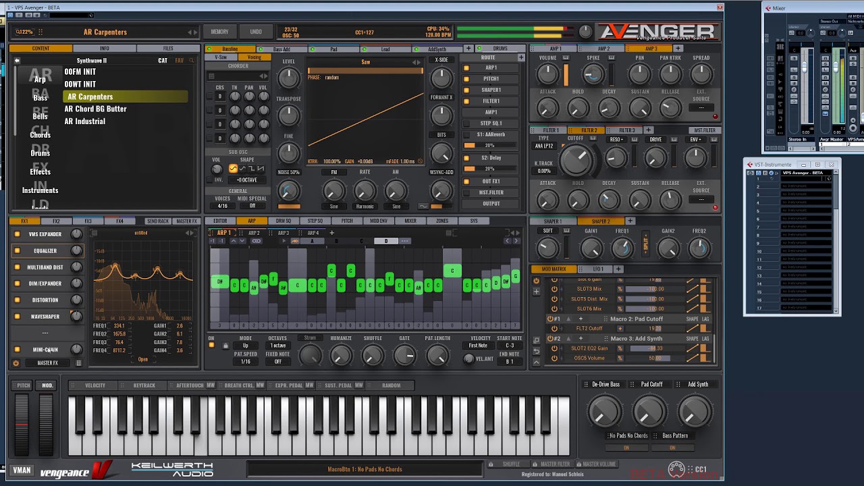Image resolution: width=864 pixels, height=486 pixels.
Task: Open the STEP SQ editor tab
Action: point(315,221)
